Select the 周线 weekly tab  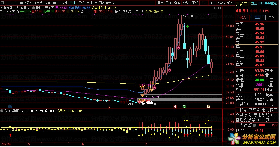point(81,3)
